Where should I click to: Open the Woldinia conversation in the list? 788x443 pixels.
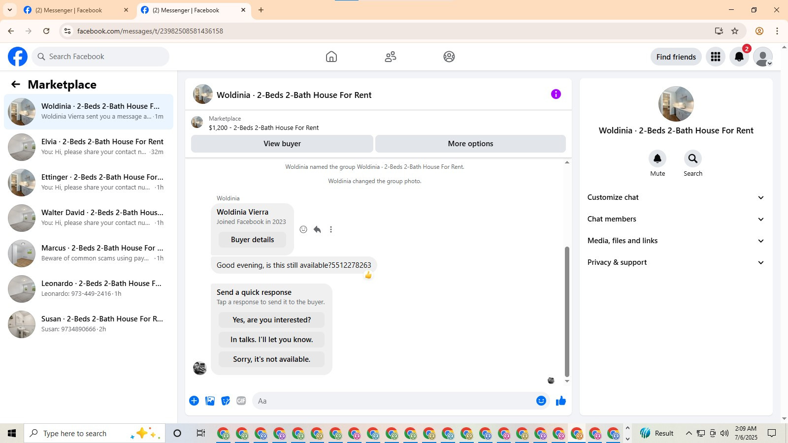pyautogui.click(x=89, y=112)
